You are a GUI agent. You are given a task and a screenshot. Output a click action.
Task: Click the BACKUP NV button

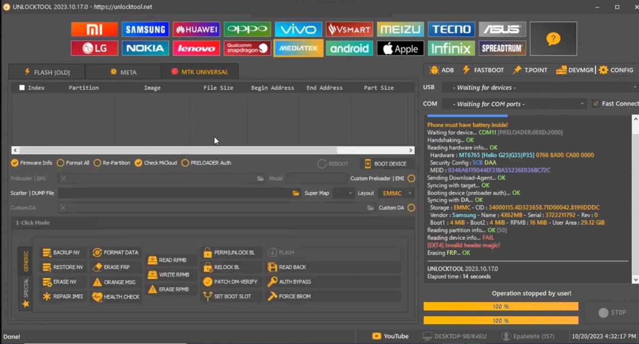(62, 252)
